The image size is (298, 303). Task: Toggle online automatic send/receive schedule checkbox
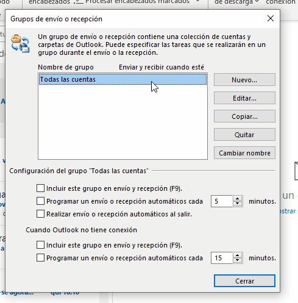(40, 201)
